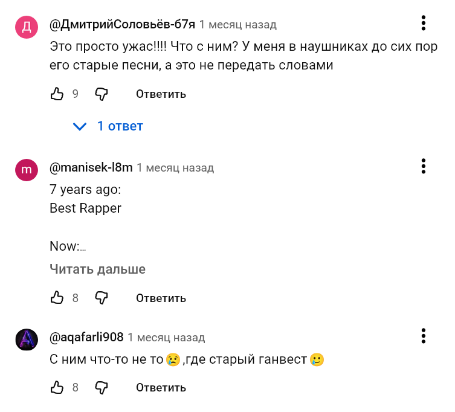Dislike the comment by @manisek-l8m
Viewport: 455px width, 412px height.
(102, 298)
